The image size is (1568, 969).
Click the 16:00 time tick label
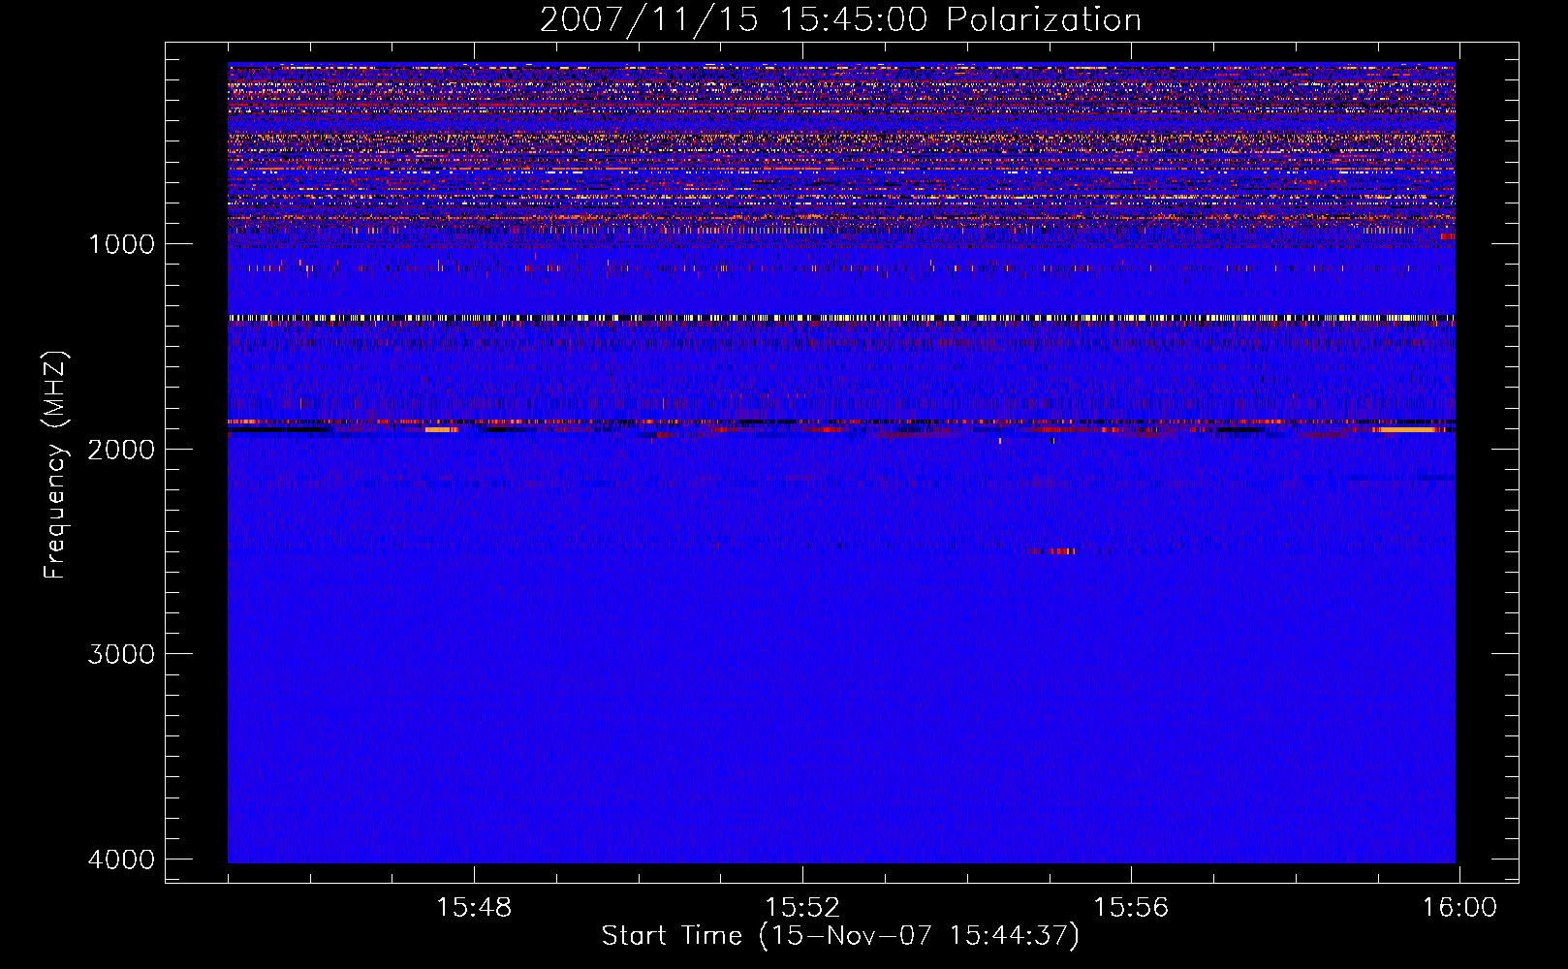click(x=1459, y=908)
